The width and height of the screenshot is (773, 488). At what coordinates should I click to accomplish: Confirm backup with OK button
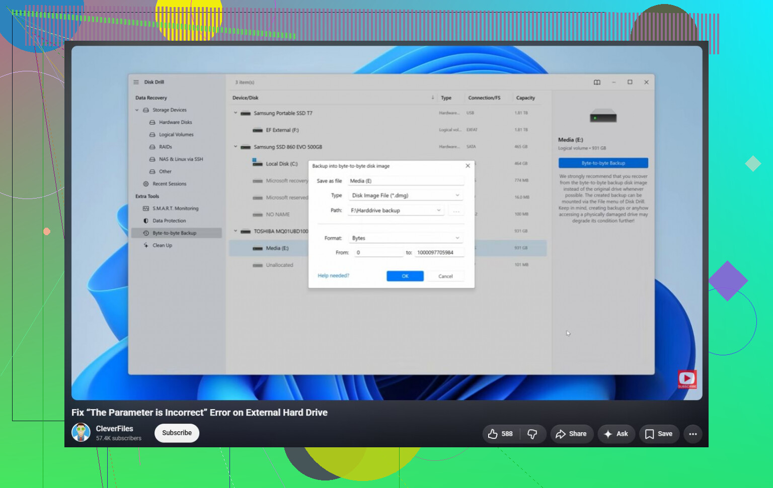[405, 276]
